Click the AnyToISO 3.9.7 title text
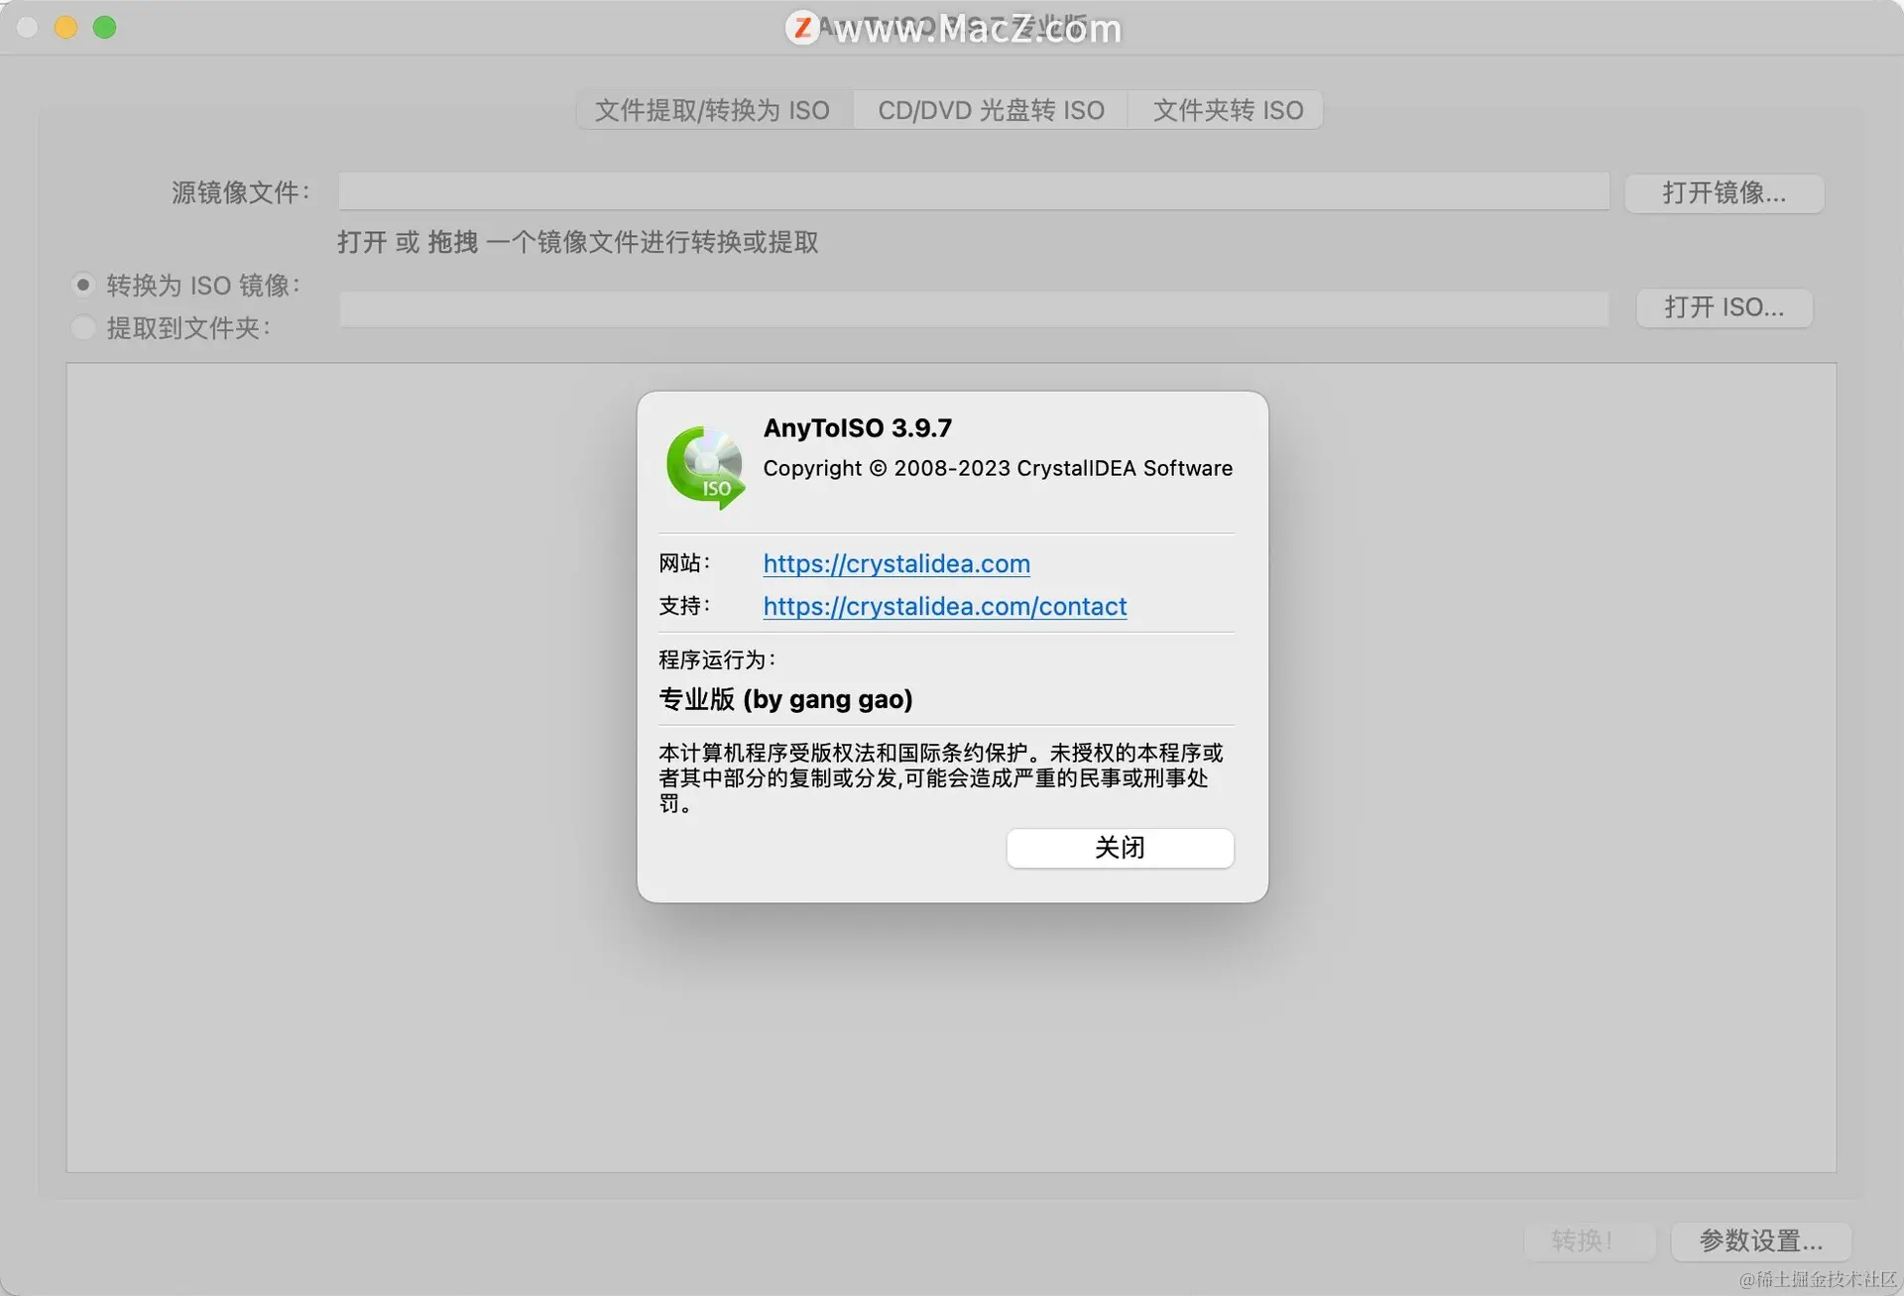1904x1296 pixels. tap(857, 428)
